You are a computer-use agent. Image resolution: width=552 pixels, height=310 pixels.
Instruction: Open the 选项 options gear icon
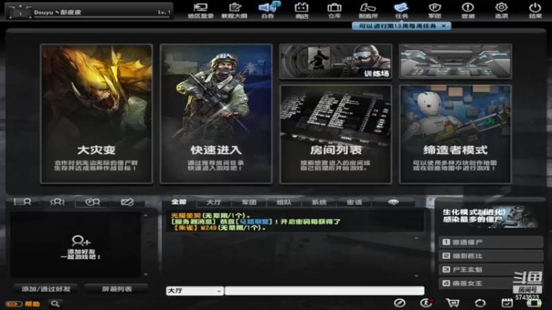(x=502, y=10)
